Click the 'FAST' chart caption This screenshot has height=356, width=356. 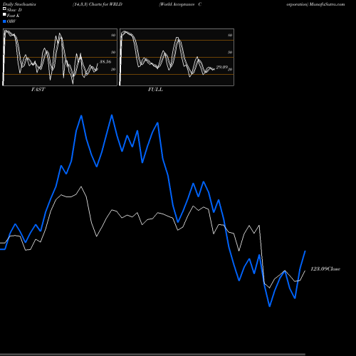(38, 90)
